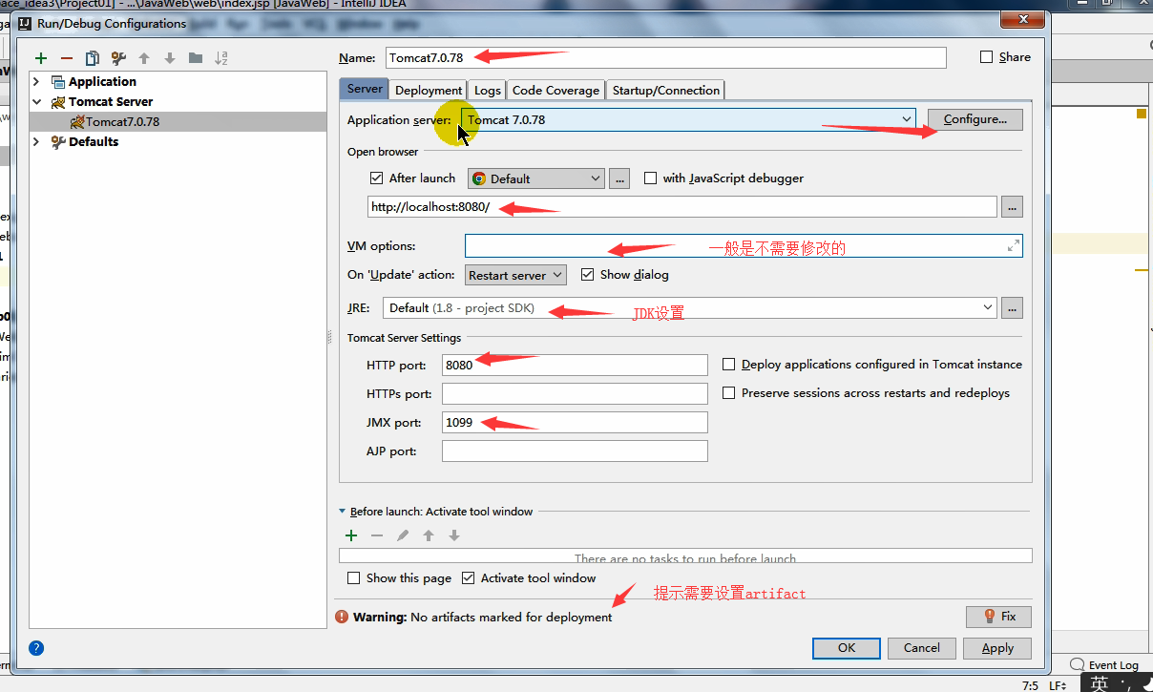This screenshot has width=1153, height=692.
Task: Add a before launch task
Action: (x=351, y=535)
